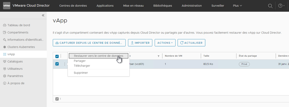Click Capturer depuis le centre de données button
The width and height of the screenshot is (289, 107).
click(89, 43)
